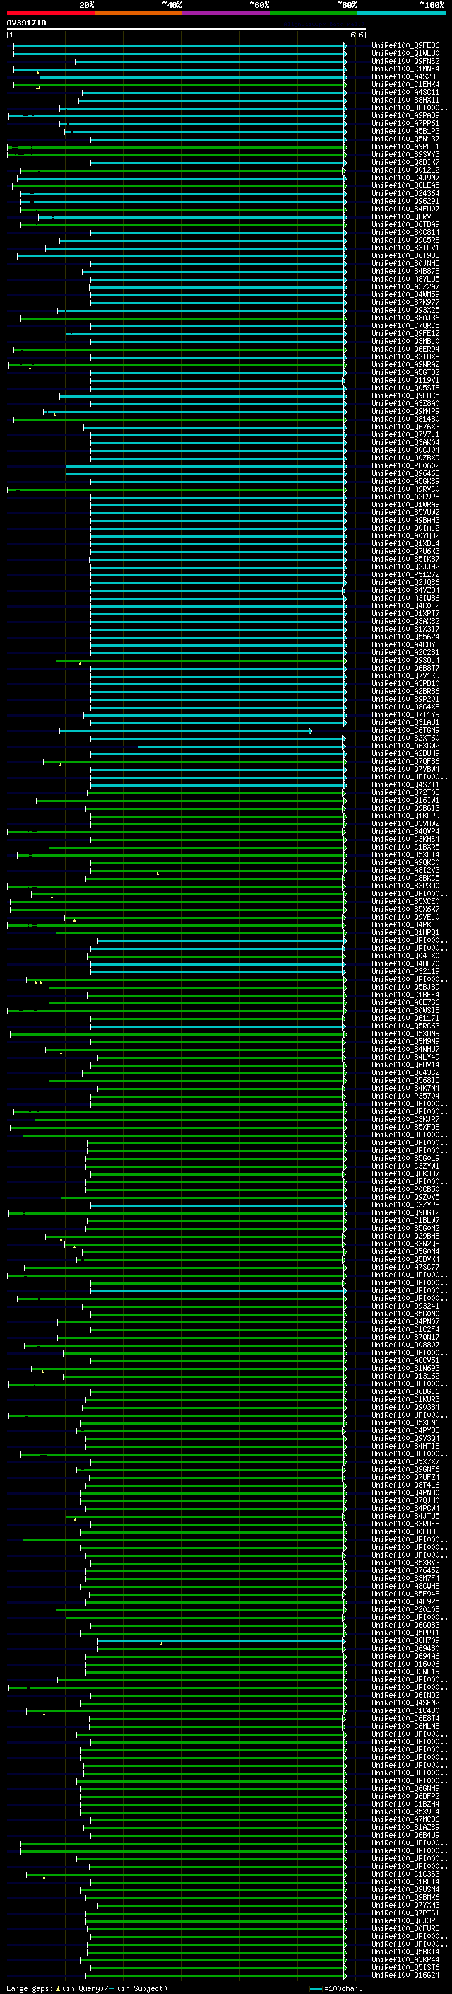This screenshot has width=452, height=1994.
Task: Select the label UniRef100_Q6GNH9
Action: click(405, 1788)
